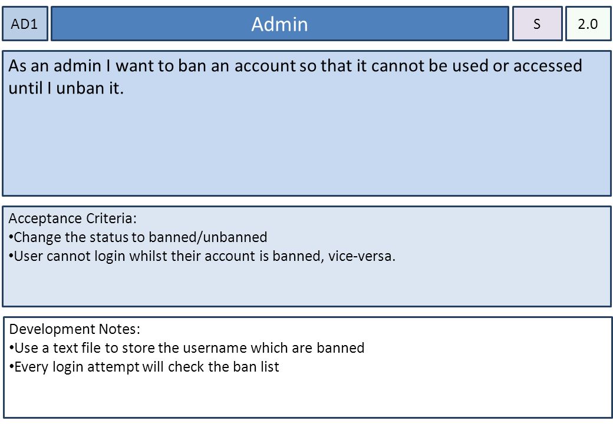Screen dimensions: 613x424
Task: Click 'Use a text file to store' bullet
Action: [187, 348]
